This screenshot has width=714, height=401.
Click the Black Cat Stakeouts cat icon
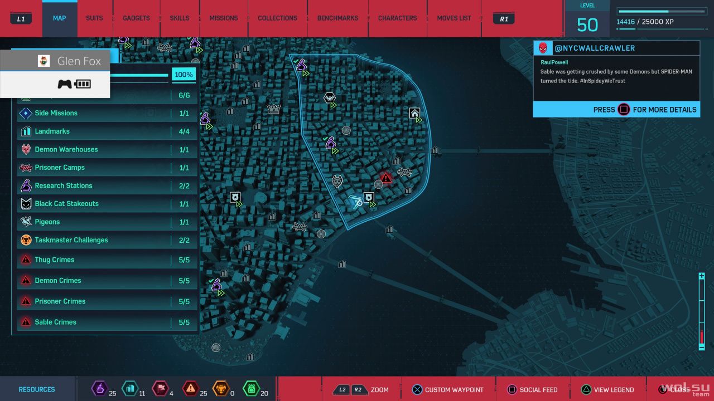[x=26, y=204]
